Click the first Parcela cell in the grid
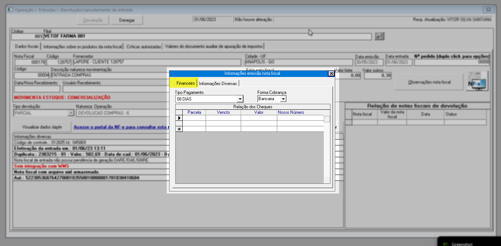501x246 pixels. click(x=194, y=118)
